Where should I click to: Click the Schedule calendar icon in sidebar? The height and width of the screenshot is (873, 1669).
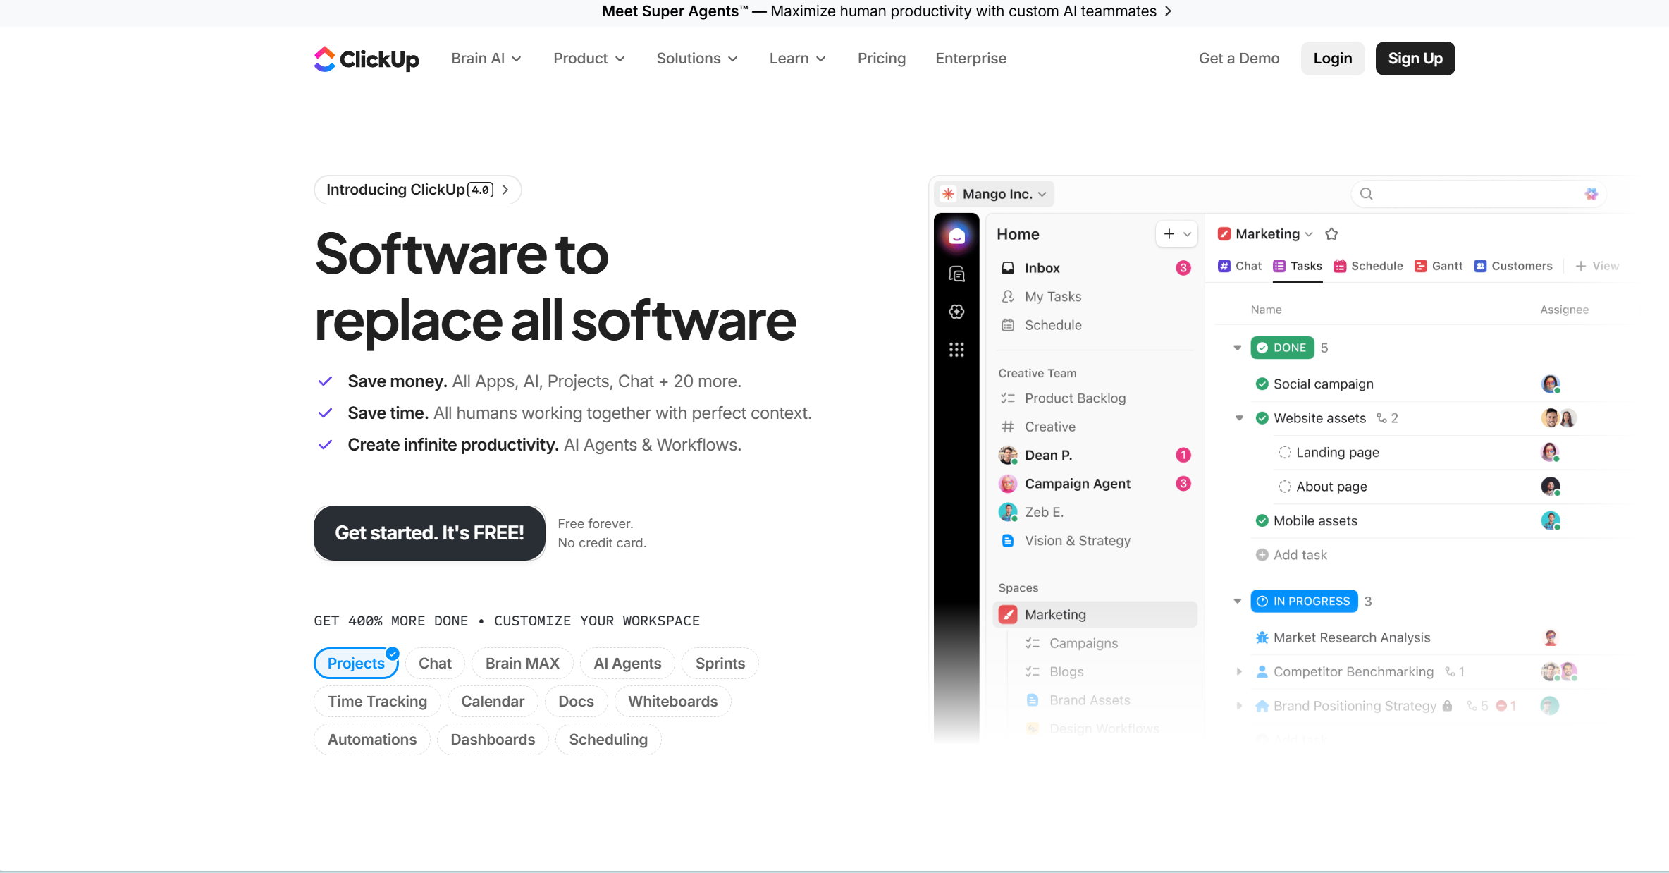(1008, 325)
